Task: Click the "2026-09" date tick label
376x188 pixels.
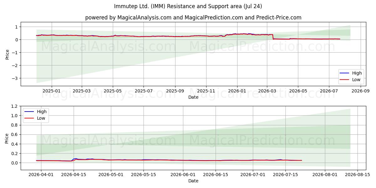Action: click(360, 91)
